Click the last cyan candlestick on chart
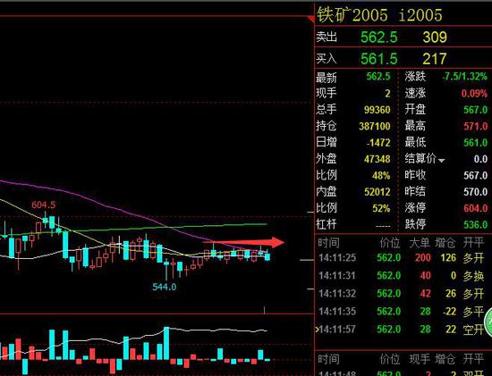Image resolution: width=492 pixels, height=376 pixels. [267, 257]
